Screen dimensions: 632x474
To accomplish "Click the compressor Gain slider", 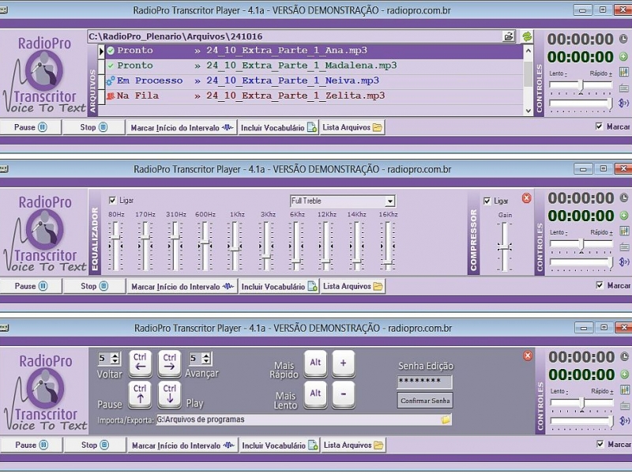I will coord(505,246).
